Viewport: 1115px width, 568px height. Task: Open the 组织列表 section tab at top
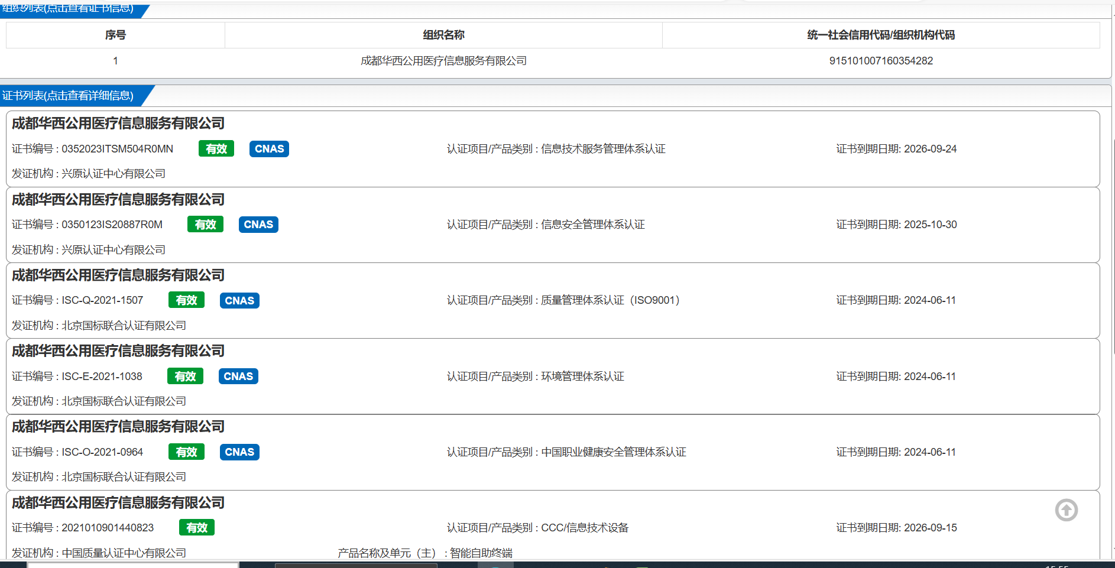(x=68, y=9)
